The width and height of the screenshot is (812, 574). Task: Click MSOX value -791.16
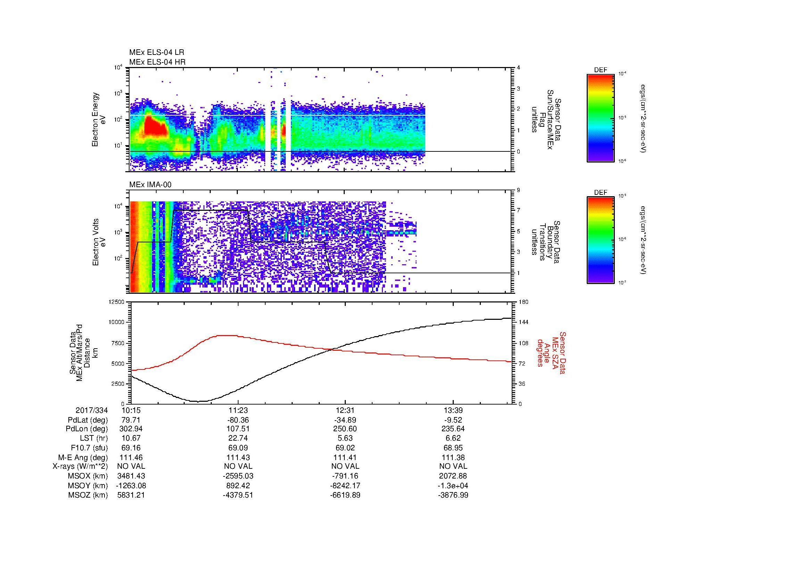point(345,476)
